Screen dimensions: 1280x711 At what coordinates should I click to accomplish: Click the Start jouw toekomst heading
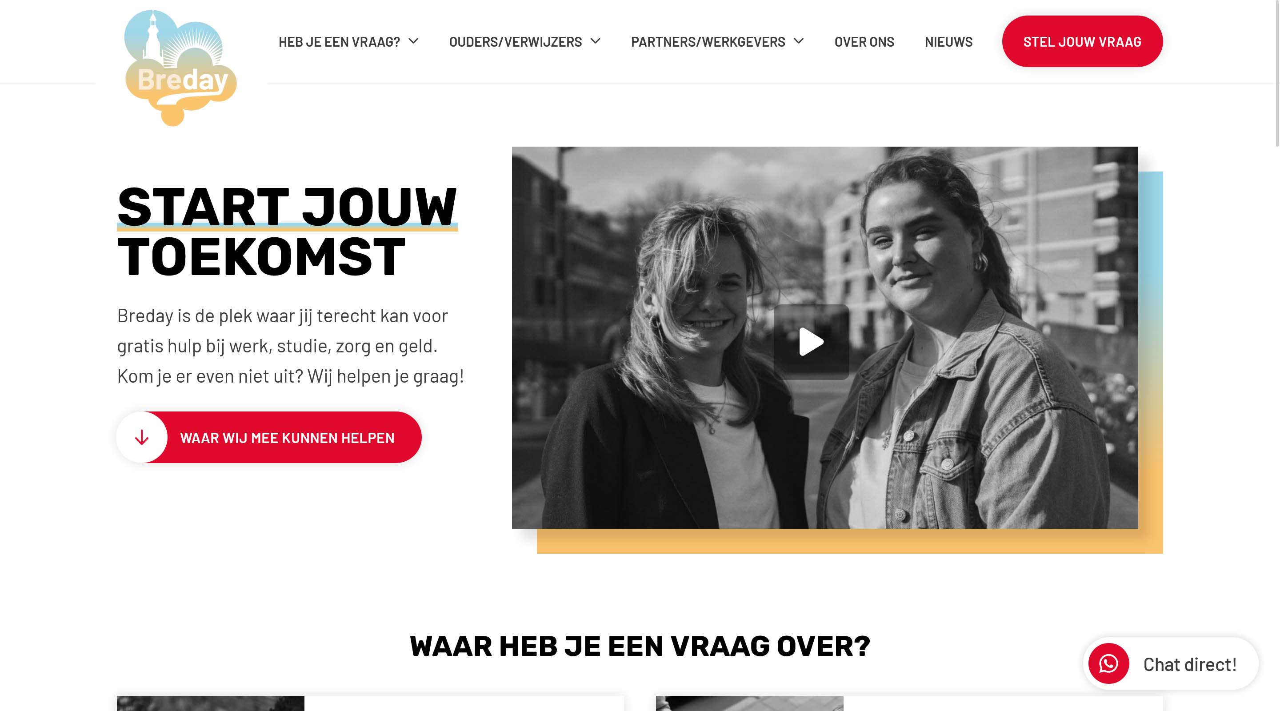287,231
